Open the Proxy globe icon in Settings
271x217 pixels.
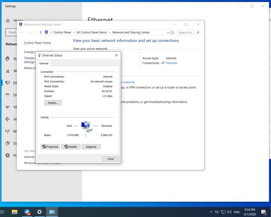click(x=8, y=155)
